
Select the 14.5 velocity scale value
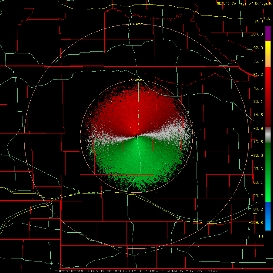click(258, 115)
